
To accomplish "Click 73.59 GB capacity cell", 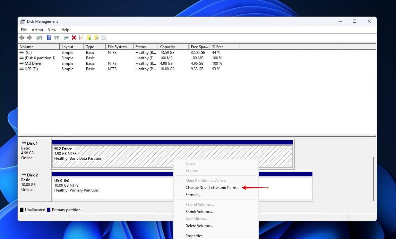I will click(168, 53).
